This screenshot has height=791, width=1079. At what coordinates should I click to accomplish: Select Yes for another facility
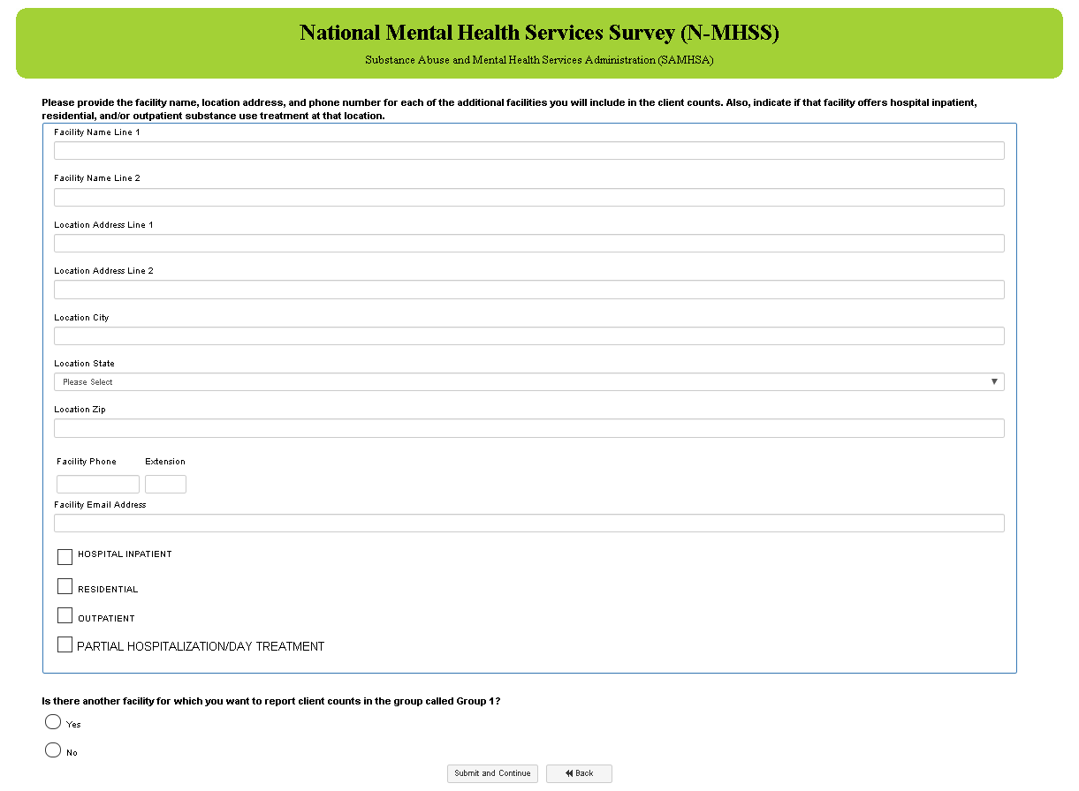53,722
